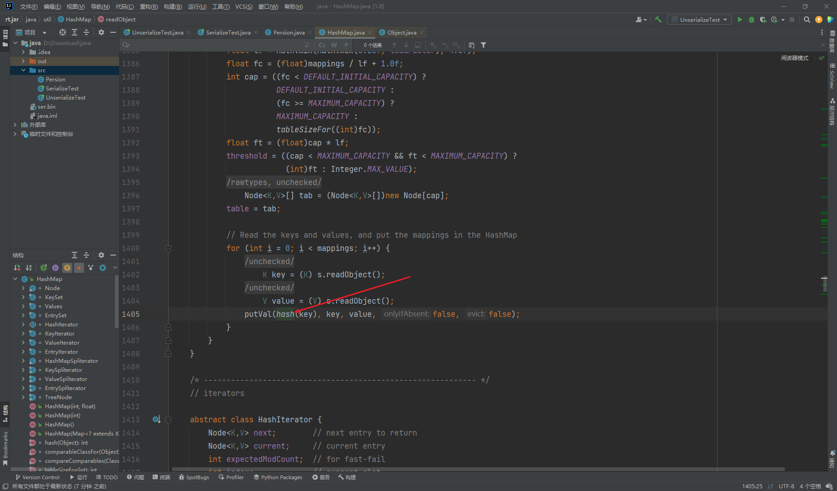Expand the out folder

click(23, 61)
